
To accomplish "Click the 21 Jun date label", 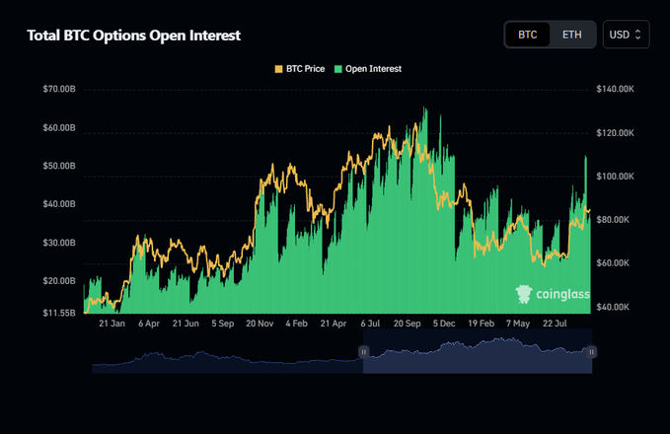I will pos(186,324).
